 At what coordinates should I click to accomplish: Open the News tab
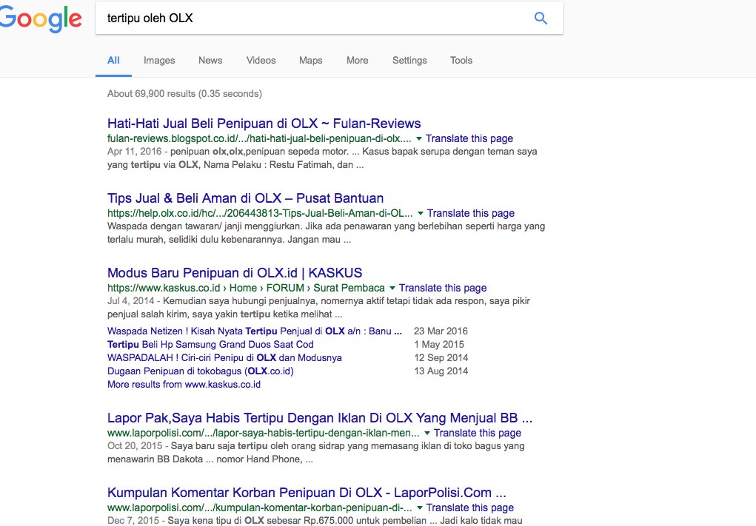coord(210,60)
